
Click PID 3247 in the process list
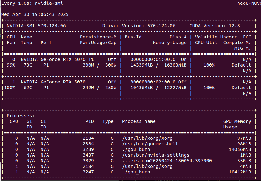(88, 172)
